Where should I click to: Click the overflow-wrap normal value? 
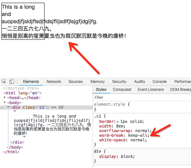pos(142,131)
